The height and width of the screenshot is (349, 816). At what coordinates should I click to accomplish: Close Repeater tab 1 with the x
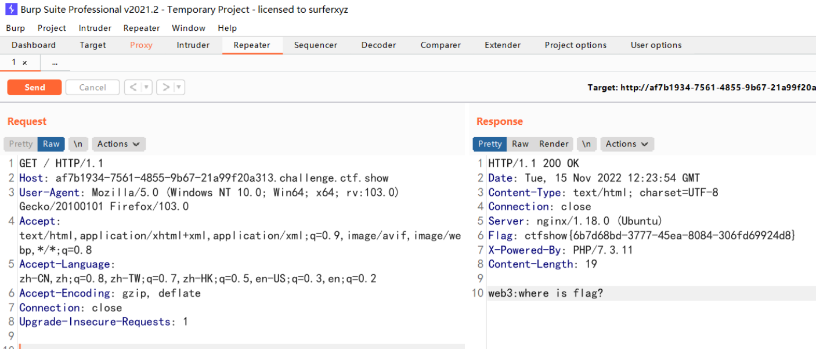point(24,63)
